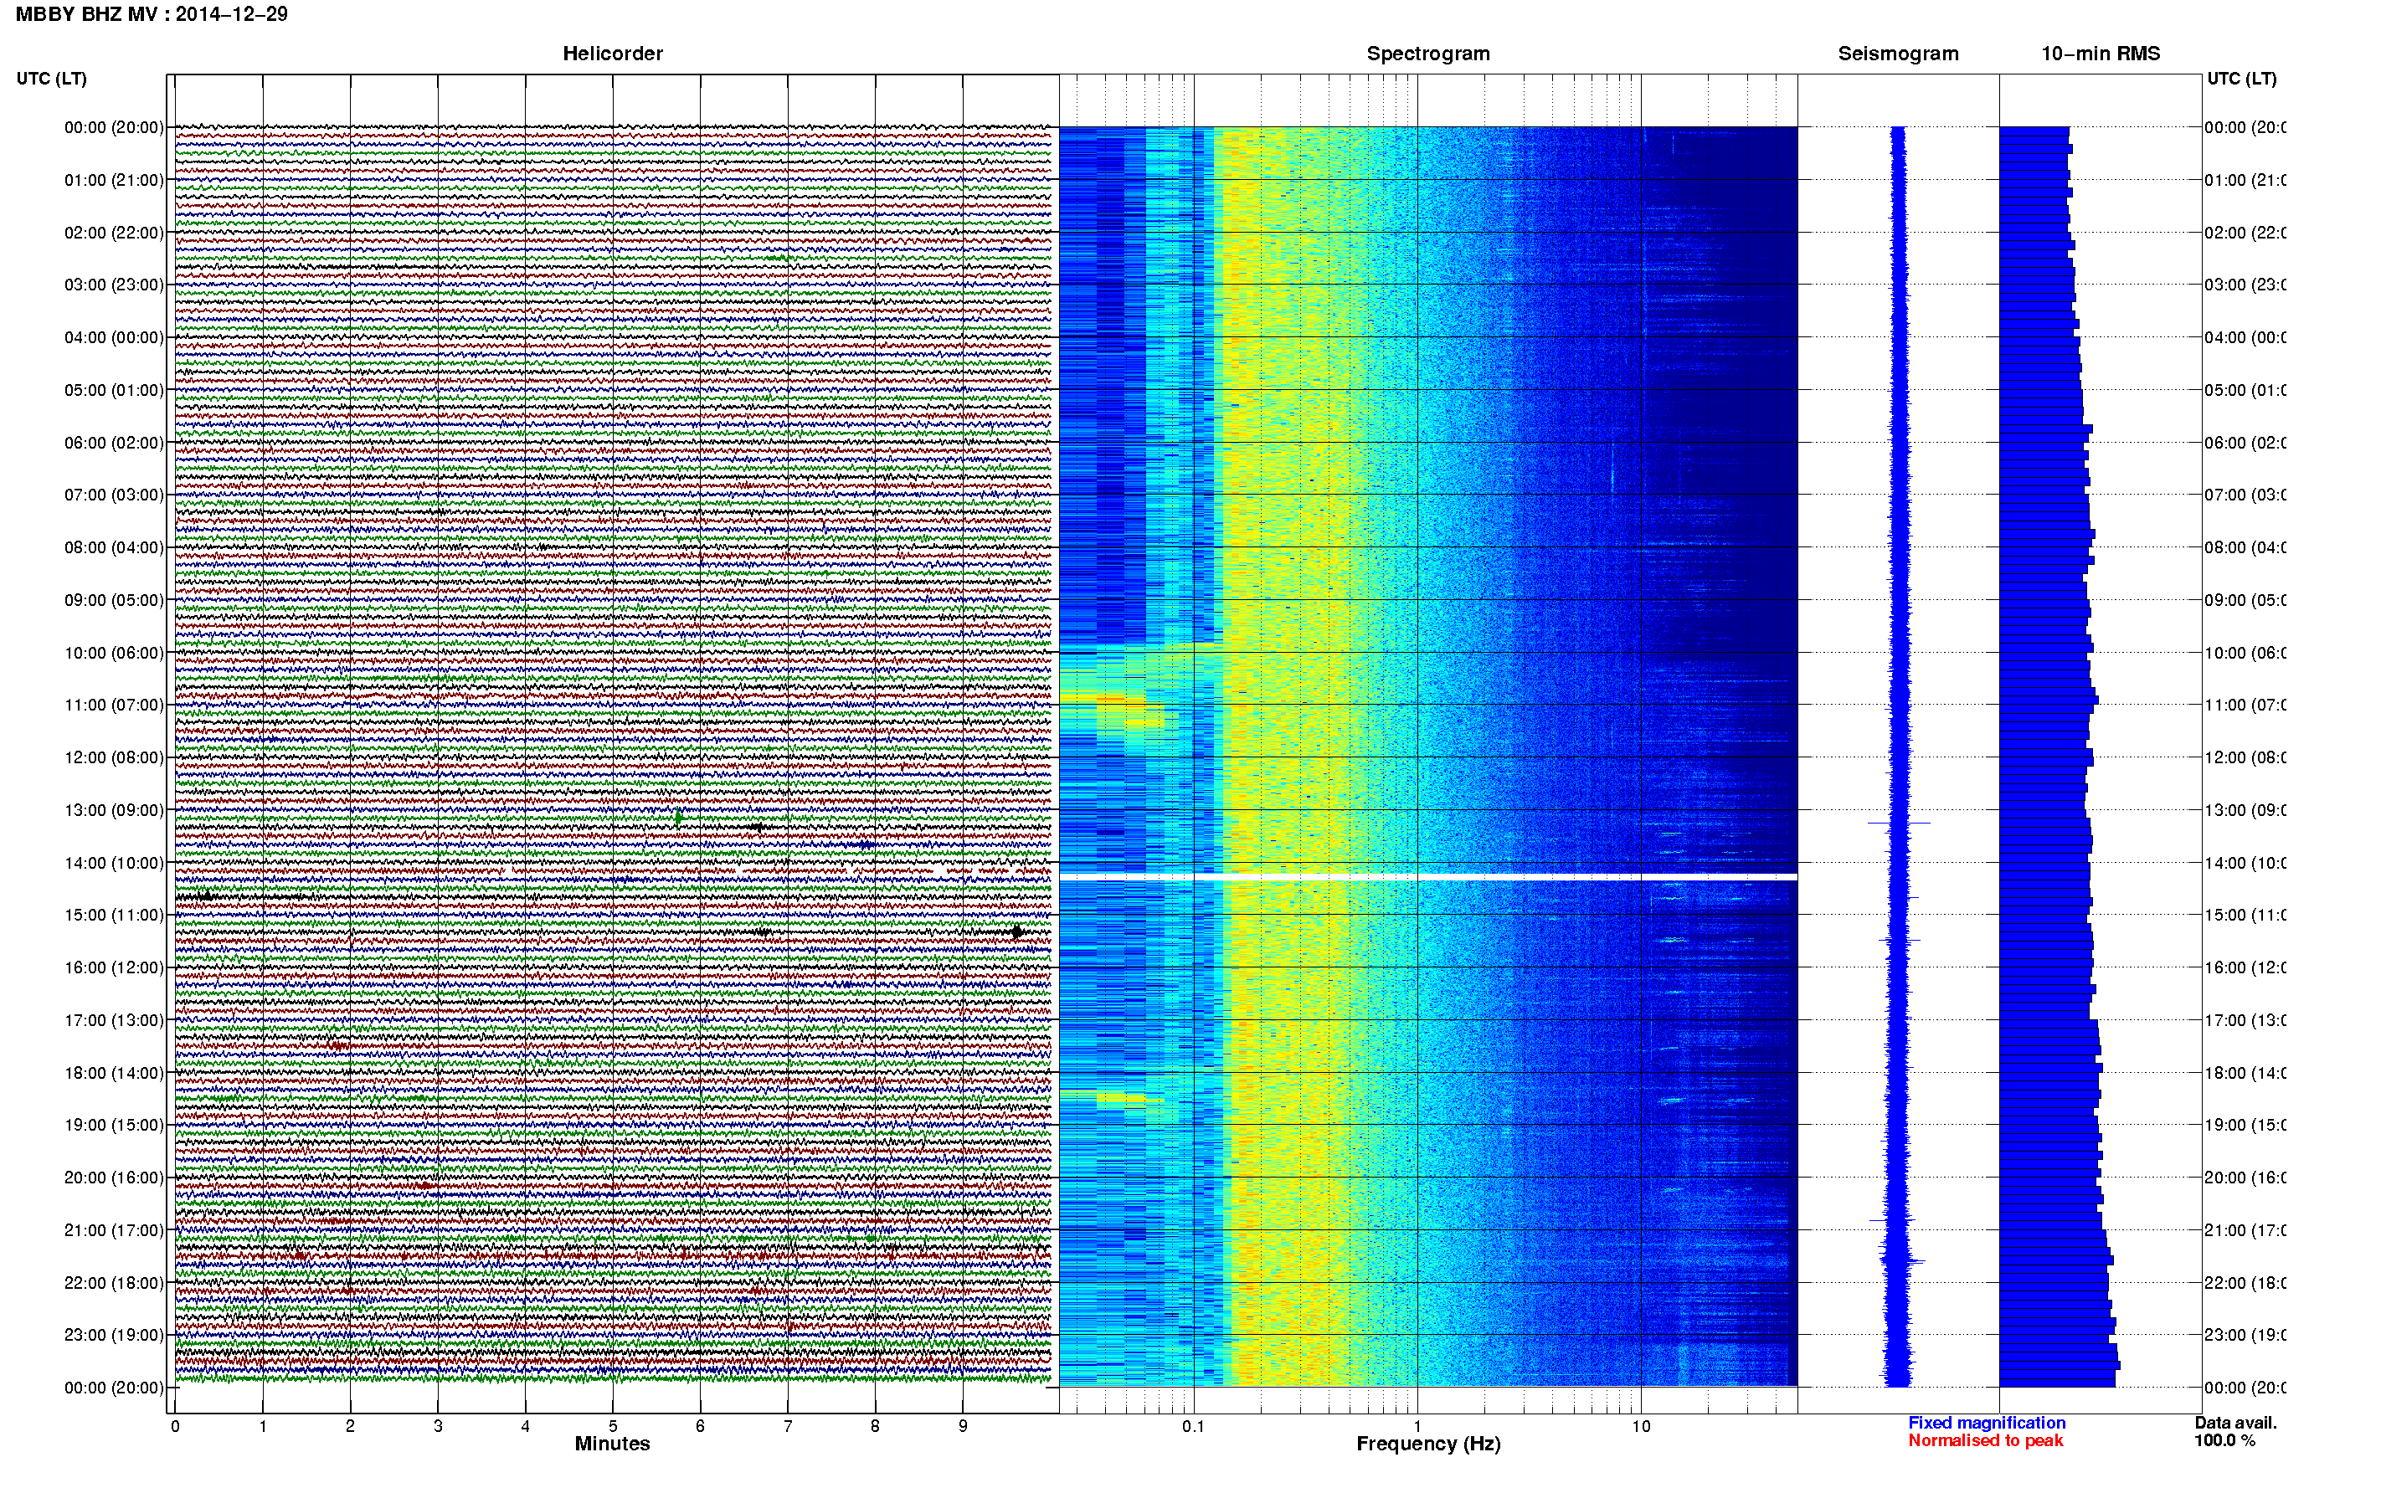Click the left '05:00 (01:00)' time label
Screen dimensions: 2381x1488
click(114, 390)
